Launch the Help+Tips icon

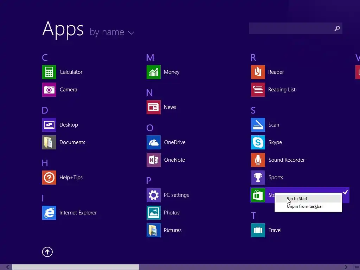[x=49, y=178]
